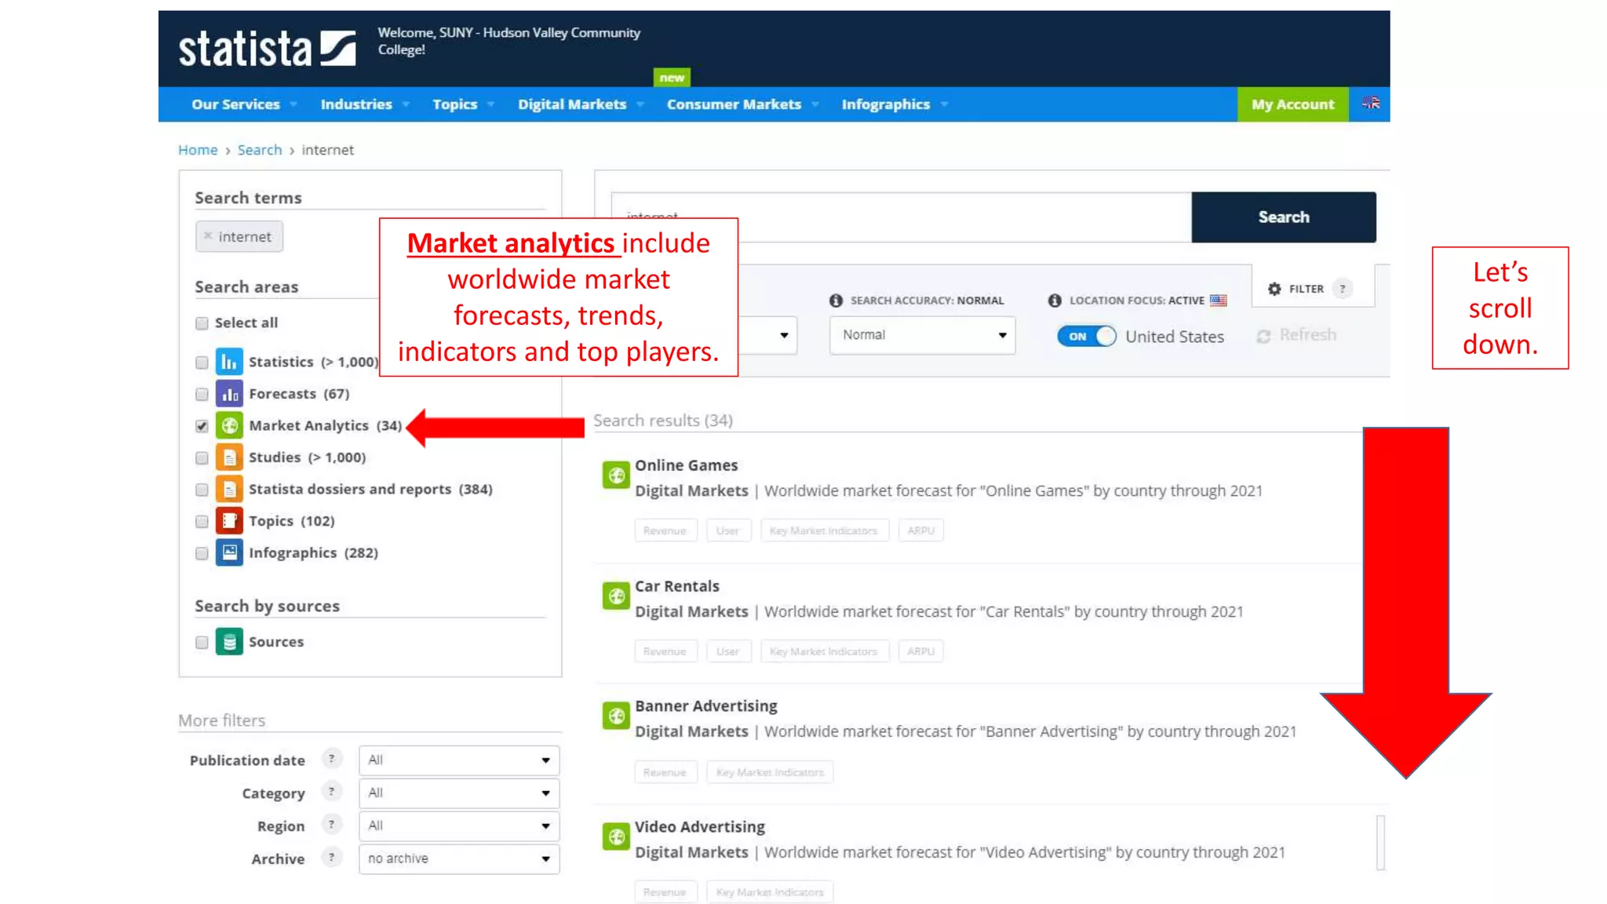Uncheck the Market Analytics checkbox
The height and width of the screenshot is (904, 1607).
(202, 426)
